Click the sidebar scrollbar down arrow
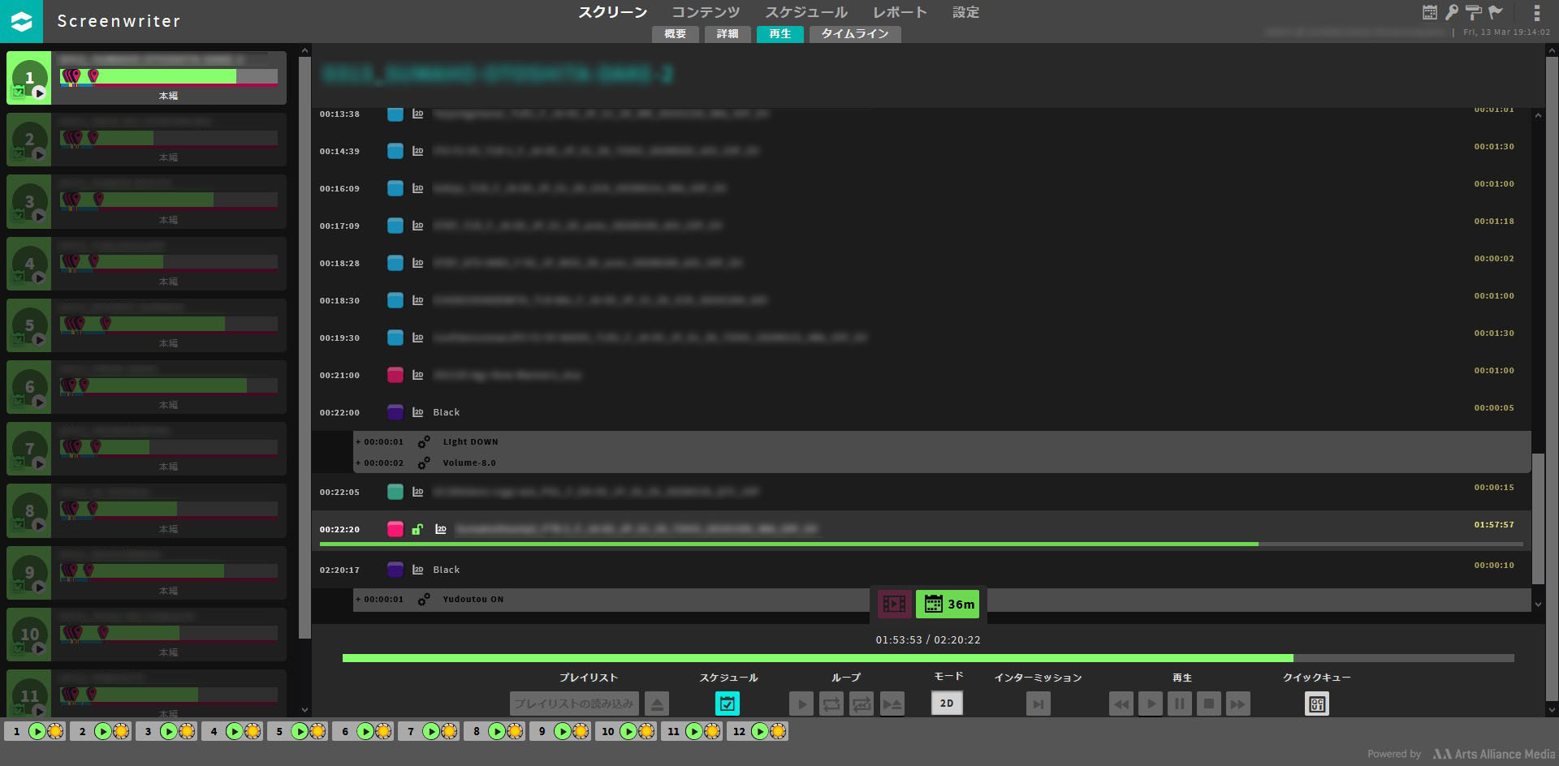Screen dimensions: 1559x766 (x=304, y=710)
